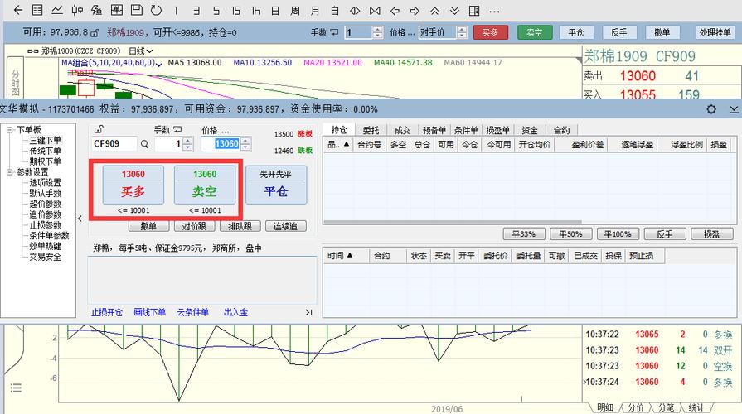The height and width of the screenshot is (414, 742).
Task: Select the 1-minute period button
Action: [x=176, y=11]
